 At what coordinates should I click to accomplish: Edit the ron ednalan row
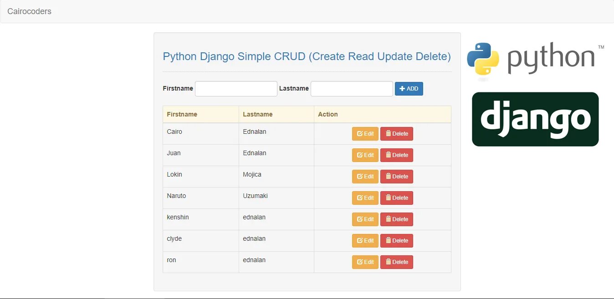365,262
